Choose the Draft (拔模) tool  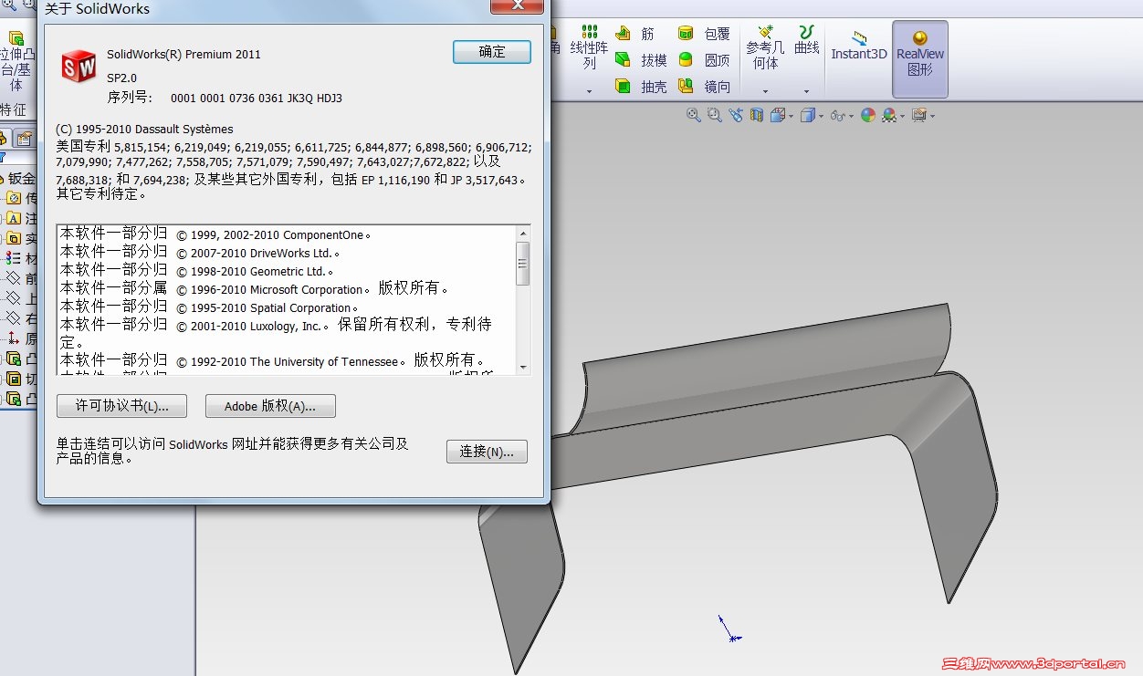(x=641, y=60)
